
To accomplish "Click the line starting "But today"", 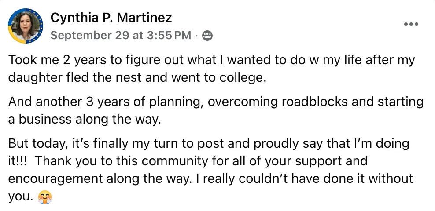I will pos(209,144).
